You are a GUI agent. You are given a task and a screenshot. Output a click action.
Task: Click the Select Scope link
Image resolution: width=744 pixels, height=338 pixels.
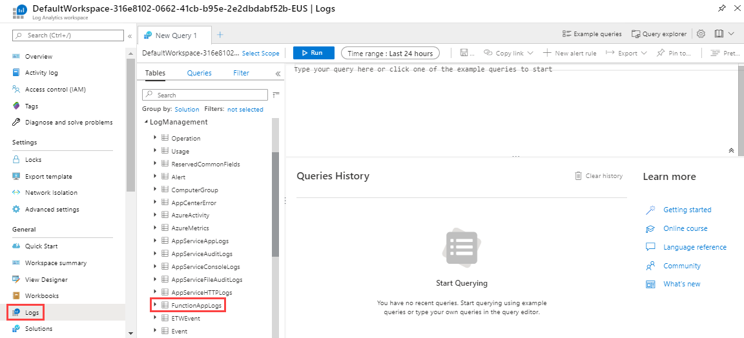point(260,53)
